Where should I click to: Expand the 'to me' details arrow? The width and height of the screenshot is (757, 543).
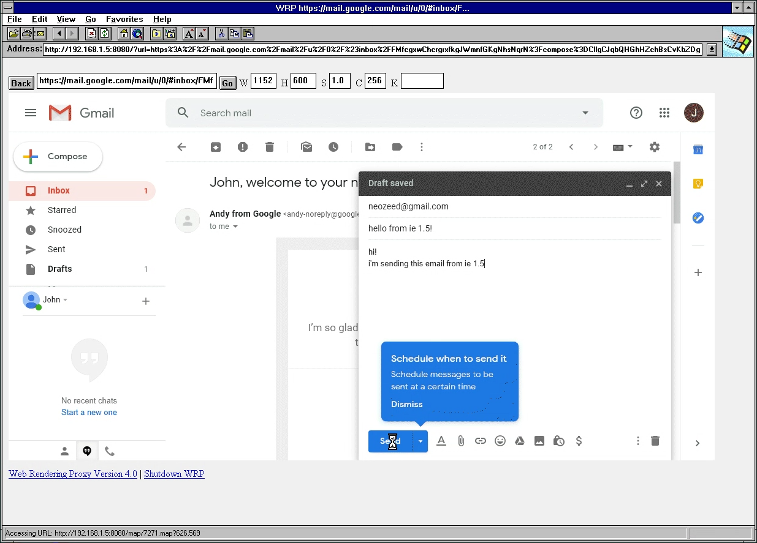click(x=235, y=227)
